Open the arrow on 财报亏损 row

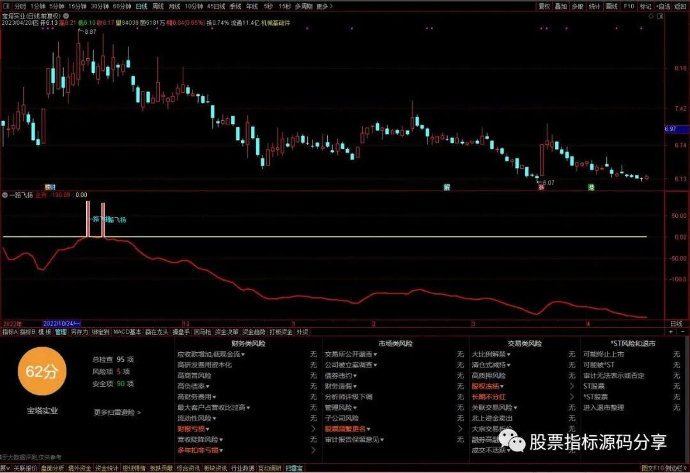point(313,429)
